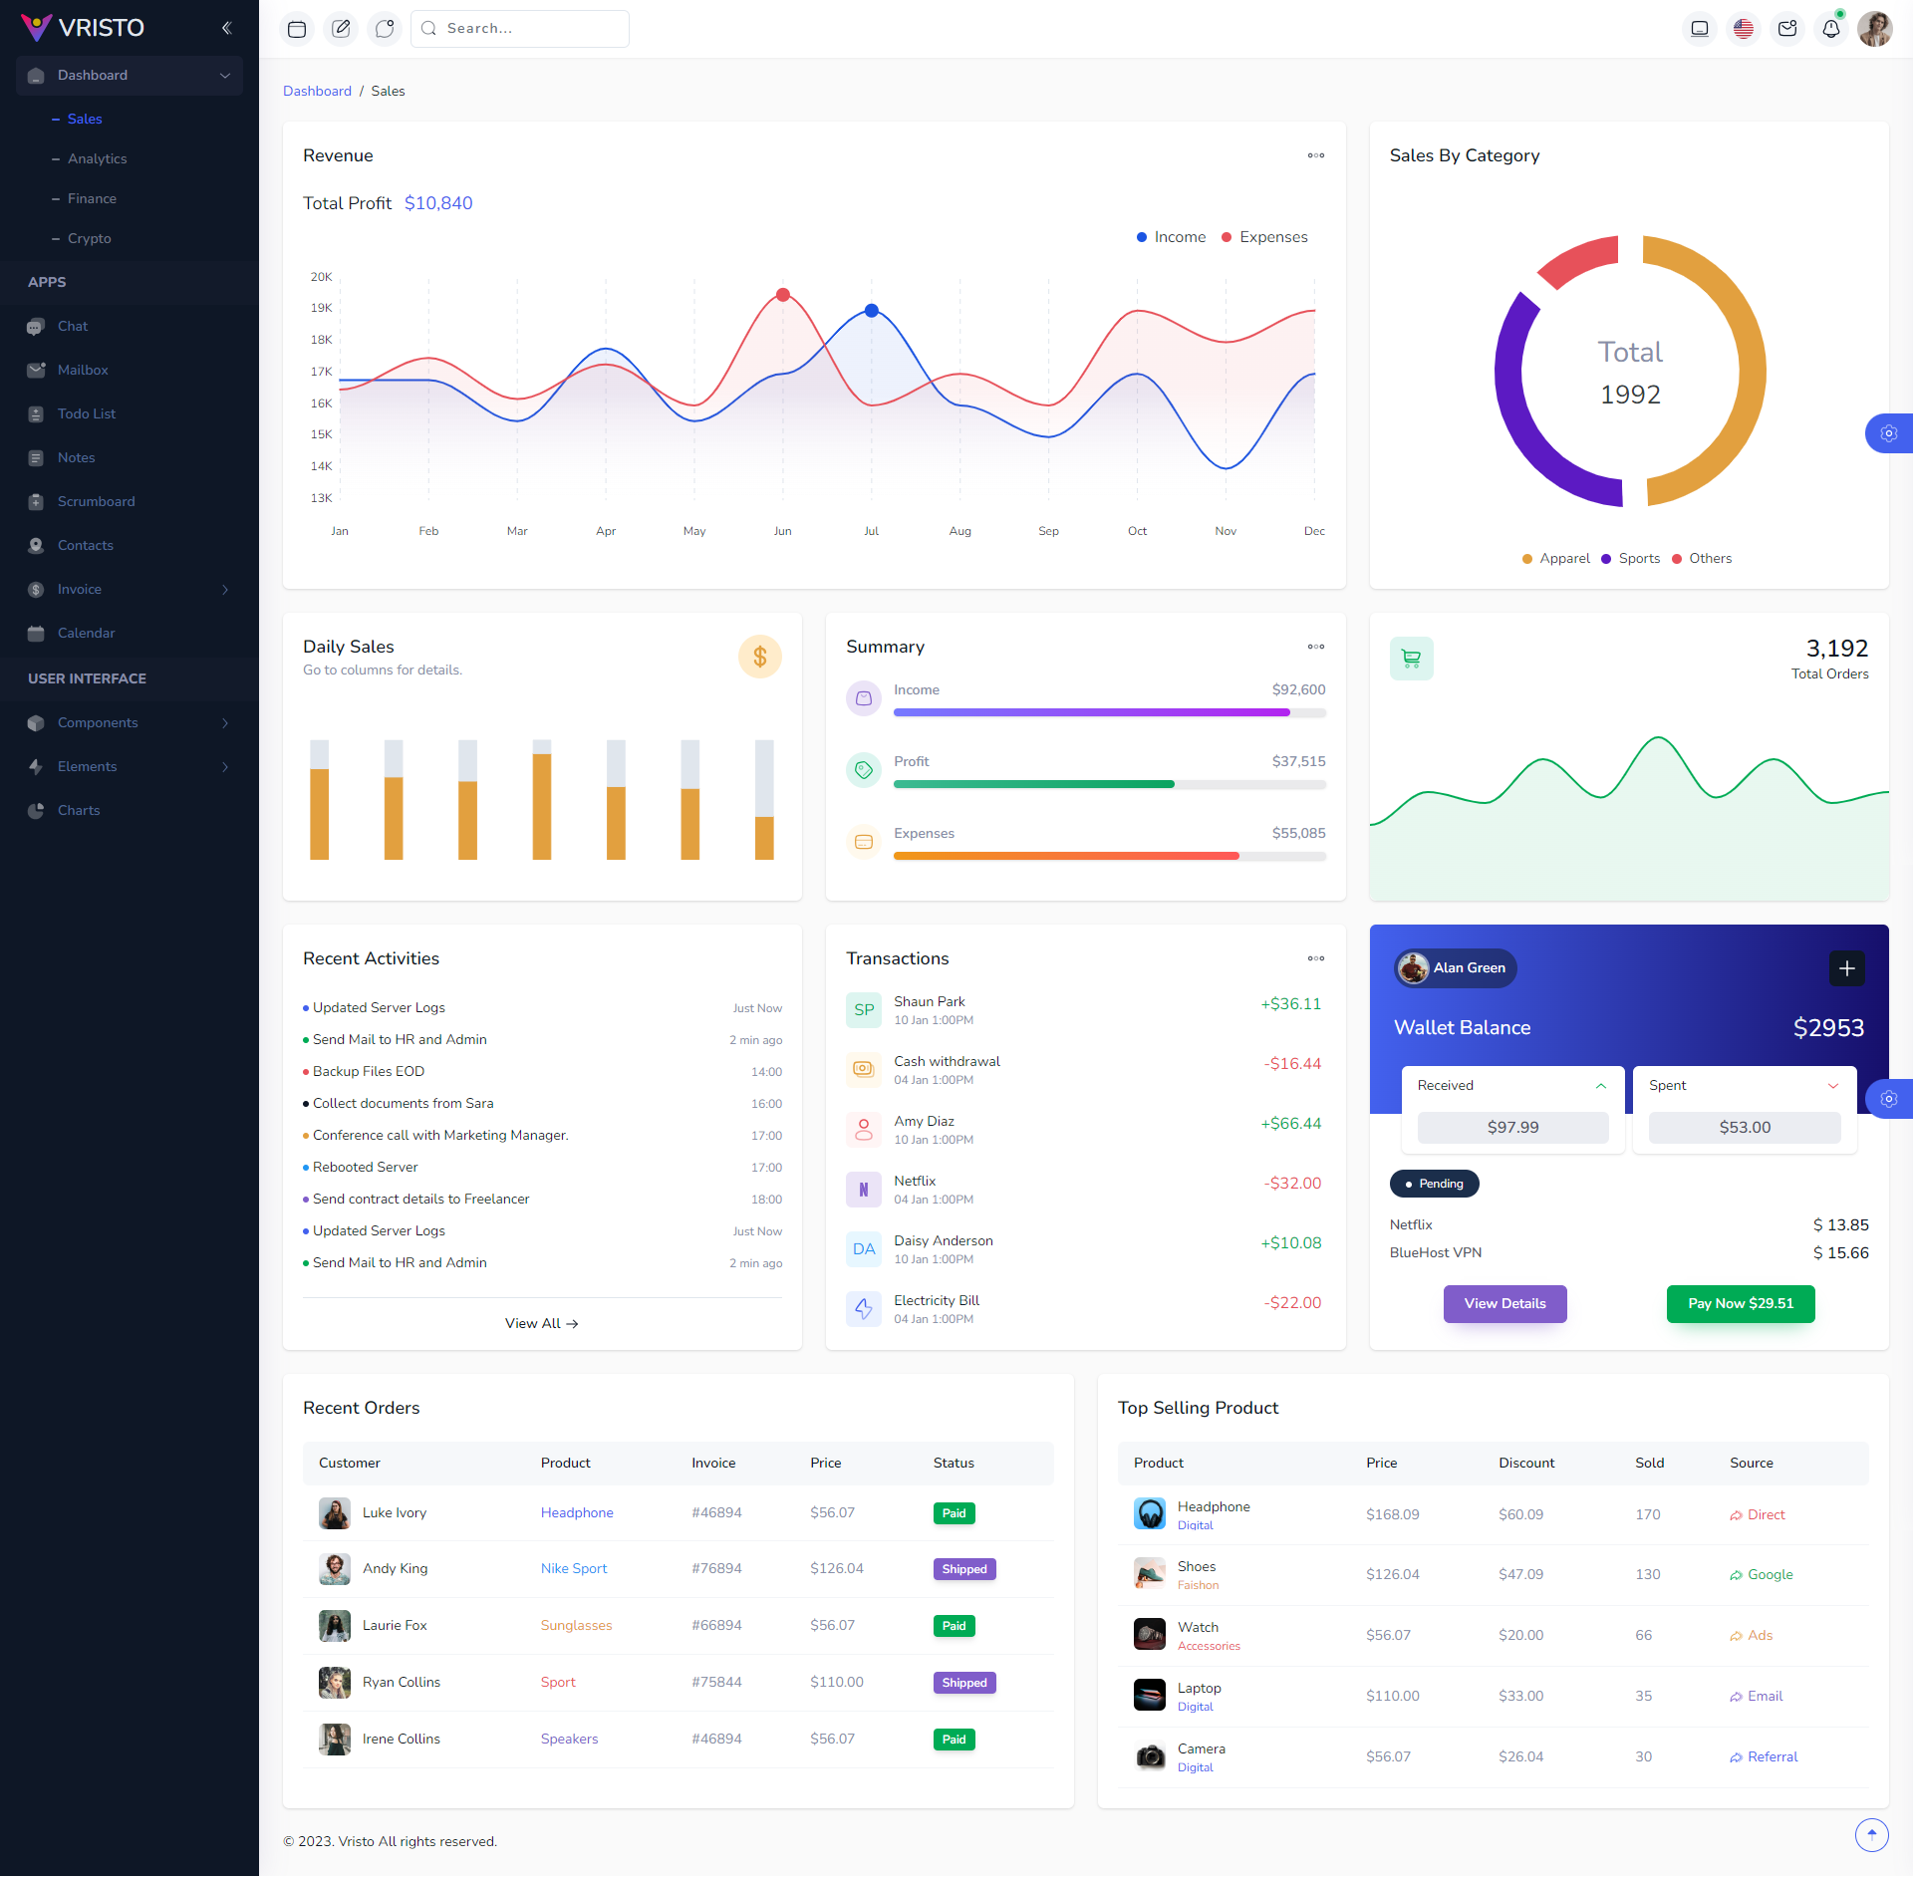The width and height of the screenshot is (1913, 1878).
Task: Expand the Invoice section in the sidebar
Action: click(130, 589)
